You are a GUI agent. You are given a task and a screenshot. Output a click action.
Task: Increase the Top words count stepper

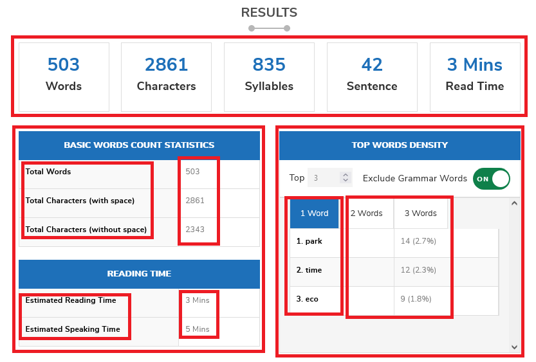click(x=346, y=174)
